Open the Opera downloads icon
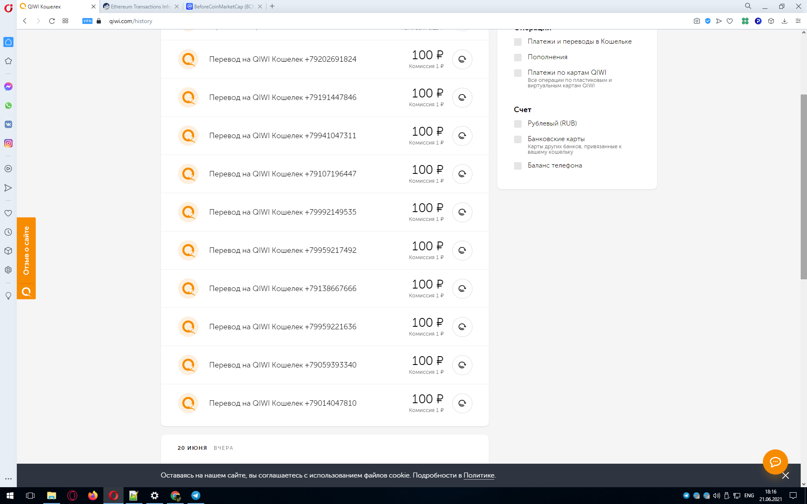Viewport: 807px width, 504px height. [784, 21]
